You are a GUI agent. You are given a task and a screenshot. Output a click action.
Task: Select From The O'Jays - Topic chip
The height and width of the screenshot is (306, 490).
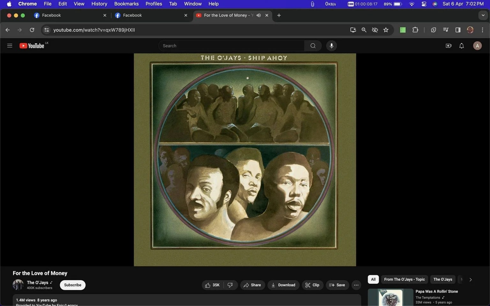pyautogui.click(x=404, y=279)
